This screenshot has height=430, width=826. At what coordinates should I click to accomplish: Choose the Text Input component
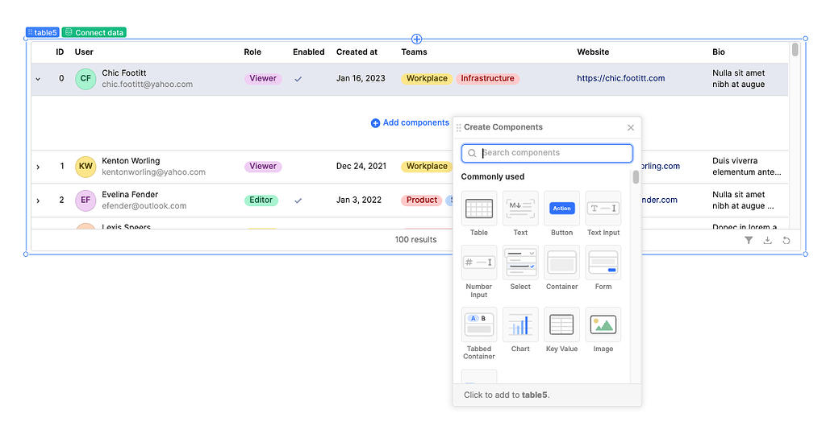603,209
